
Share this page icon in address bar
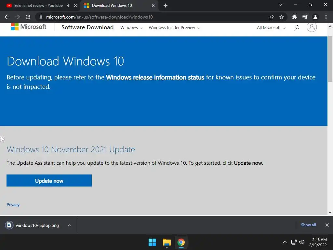(271, 17)
